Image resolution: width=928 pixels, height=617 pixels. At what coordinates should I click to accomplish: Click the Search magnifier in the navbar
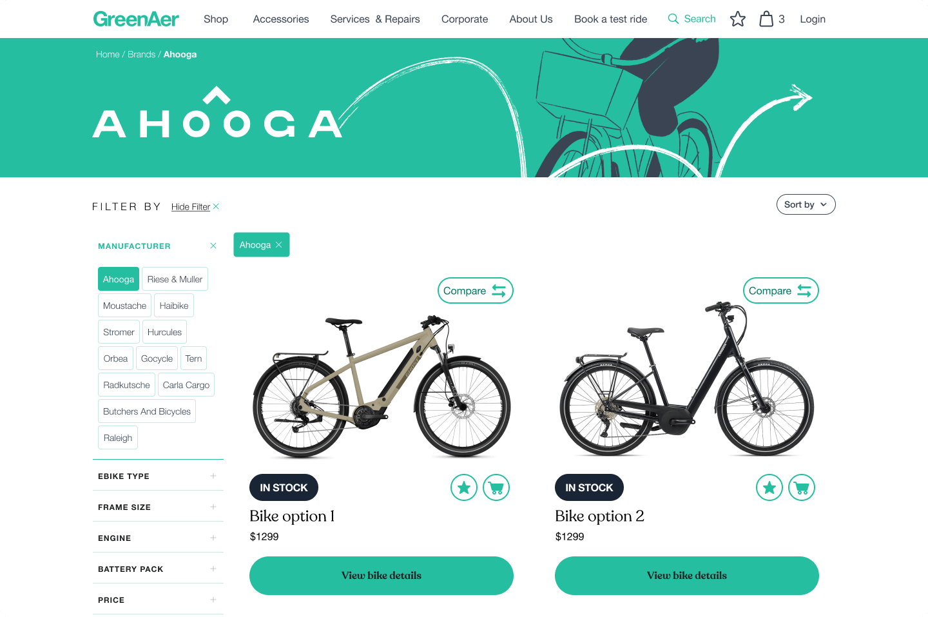pos(673,19)
